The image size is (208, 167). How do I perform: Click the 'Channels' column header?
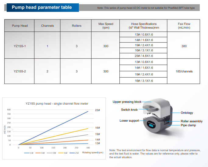48,26
